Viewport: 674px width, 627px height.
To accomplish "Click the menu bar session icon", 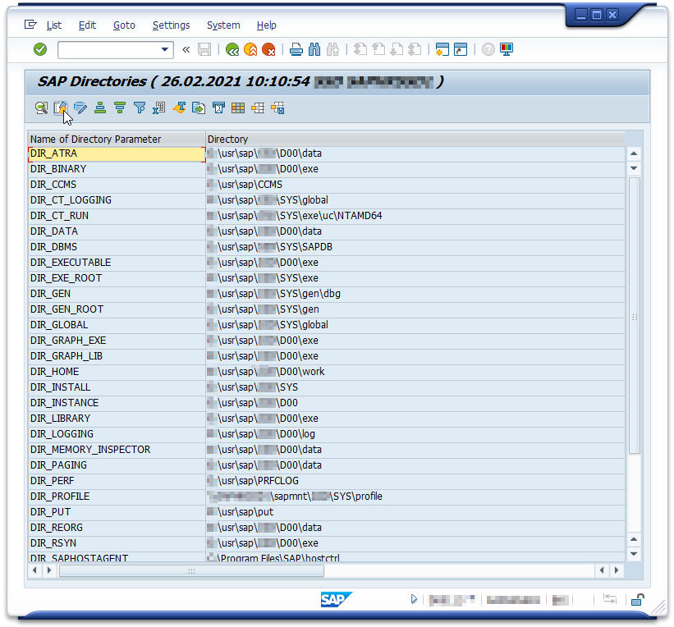I will [30, 25].
